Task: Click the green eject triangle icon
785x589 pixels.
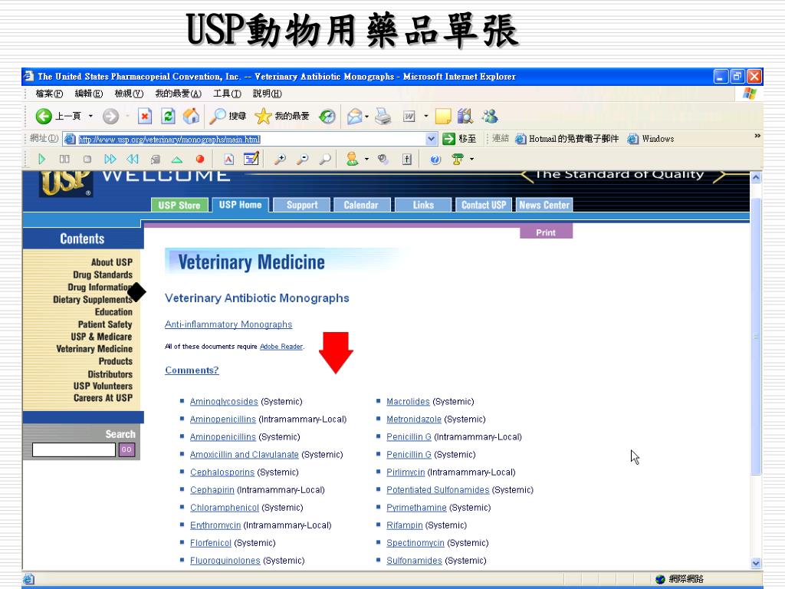Action: (x=177, y=160)
